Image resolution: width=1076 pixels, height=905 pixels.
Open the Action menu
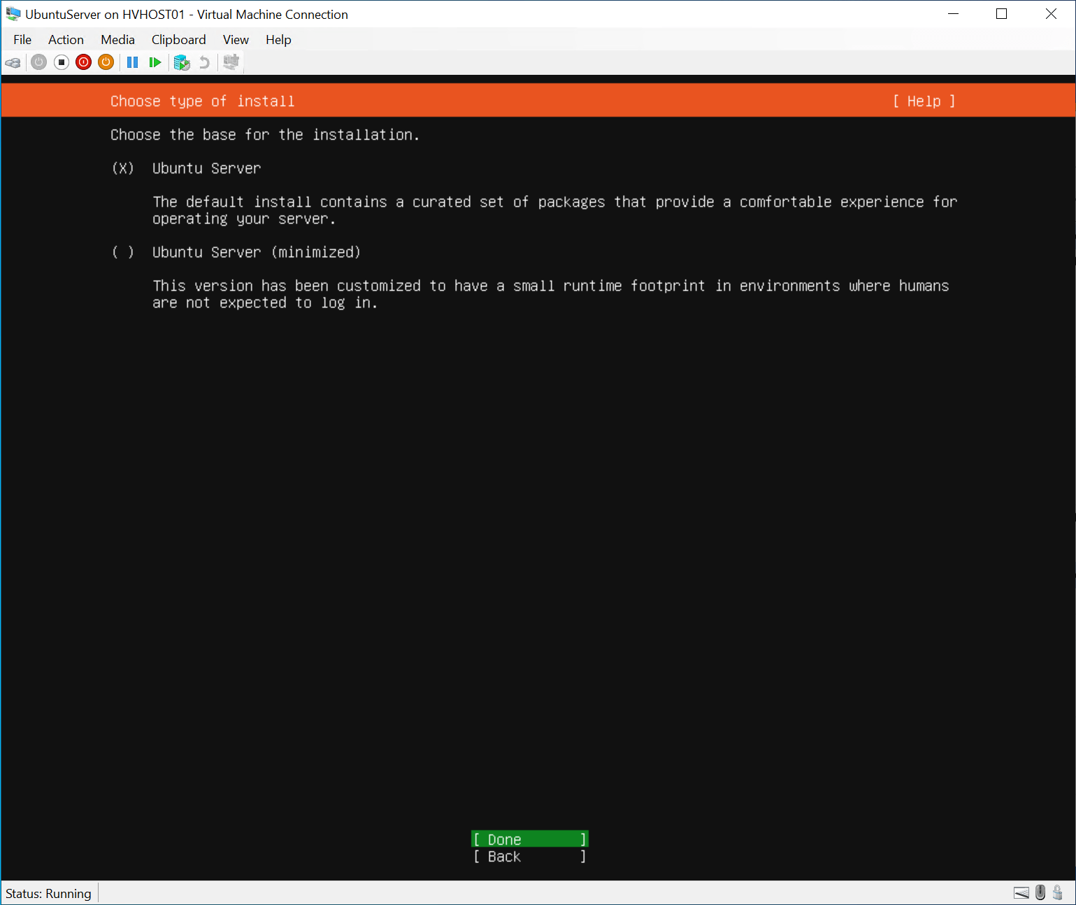pyautogui.click(x=66, y=40)
